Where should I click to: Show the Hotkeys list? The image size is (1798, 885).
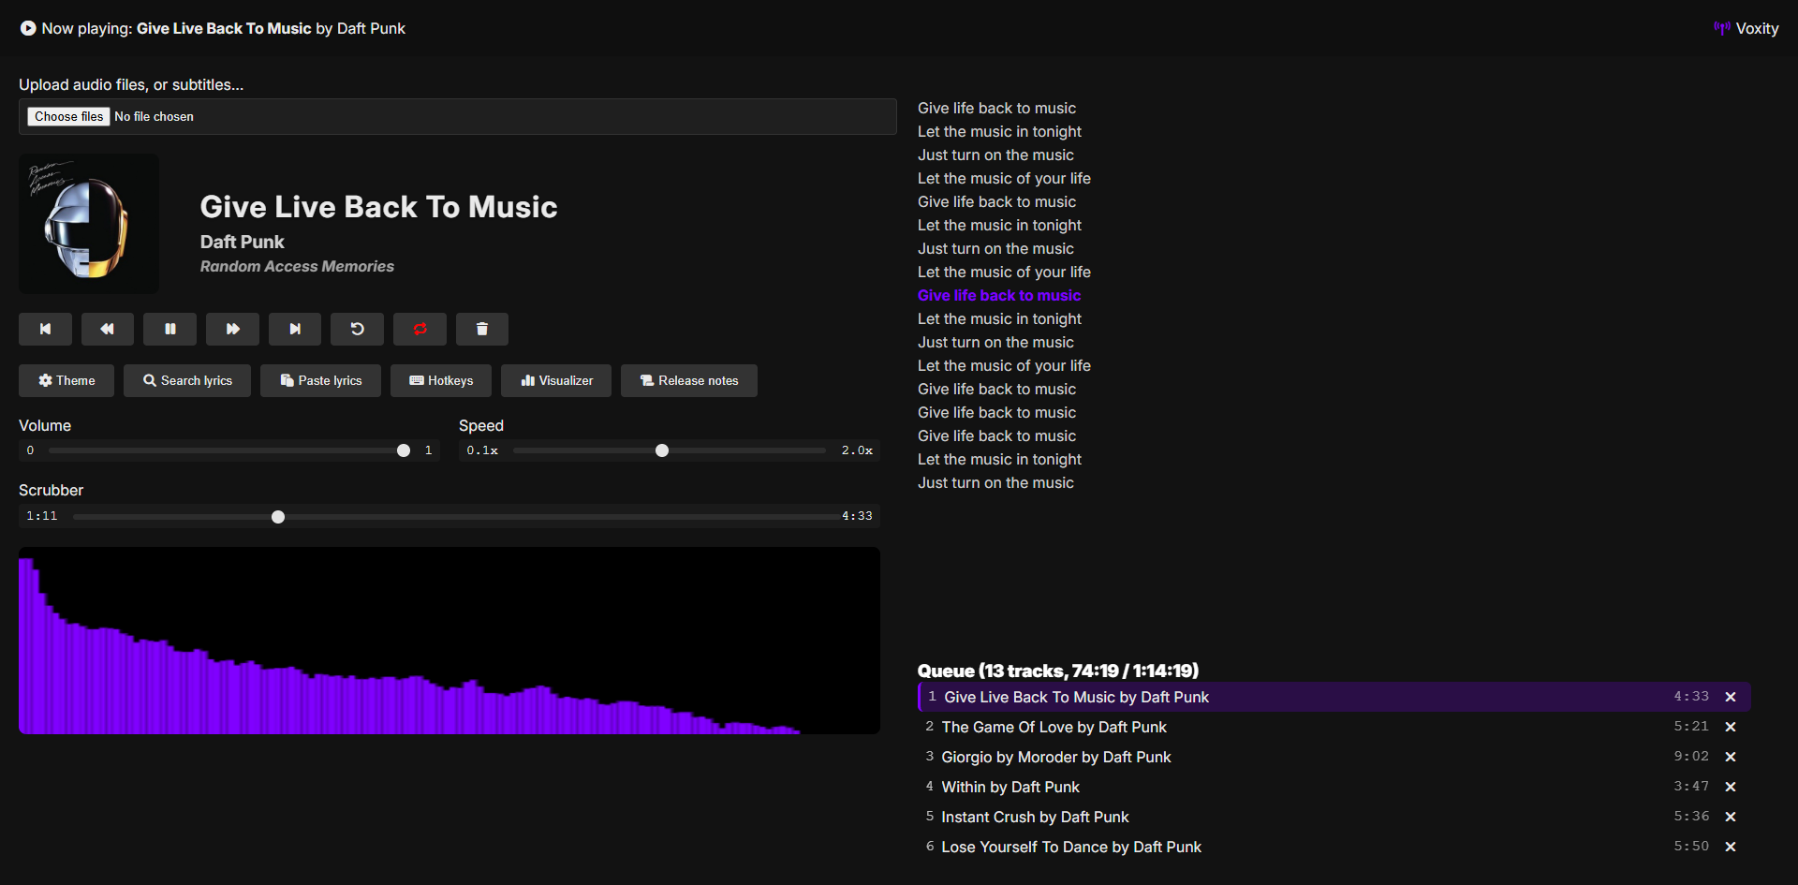(x=441, y=380)
